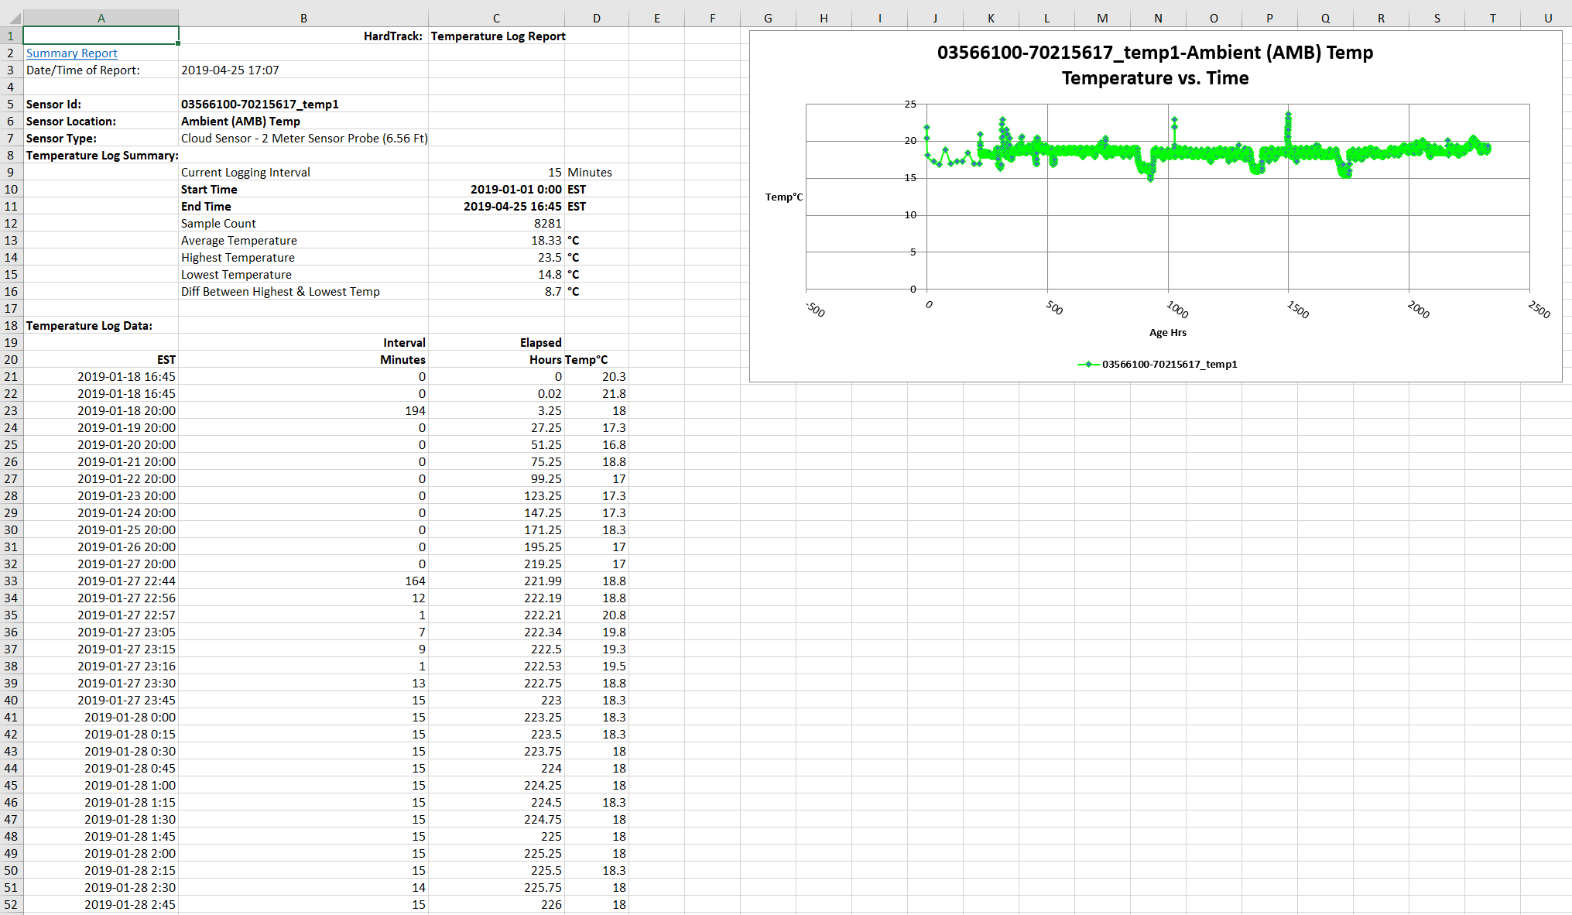Select column U header
The height and width of the screenshot is (915, 1572).
click(x=1547, y=19)
